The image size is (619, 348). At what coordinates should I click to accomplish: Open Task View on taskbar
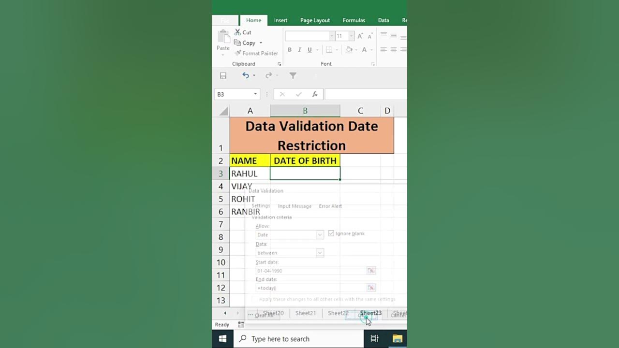pos(374,339)
